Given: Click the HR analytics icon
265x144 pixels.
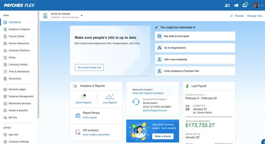Looking at the screenshot, I should 78,132.
